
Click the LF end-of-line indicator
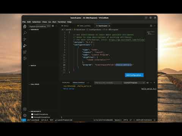(130, 120)
